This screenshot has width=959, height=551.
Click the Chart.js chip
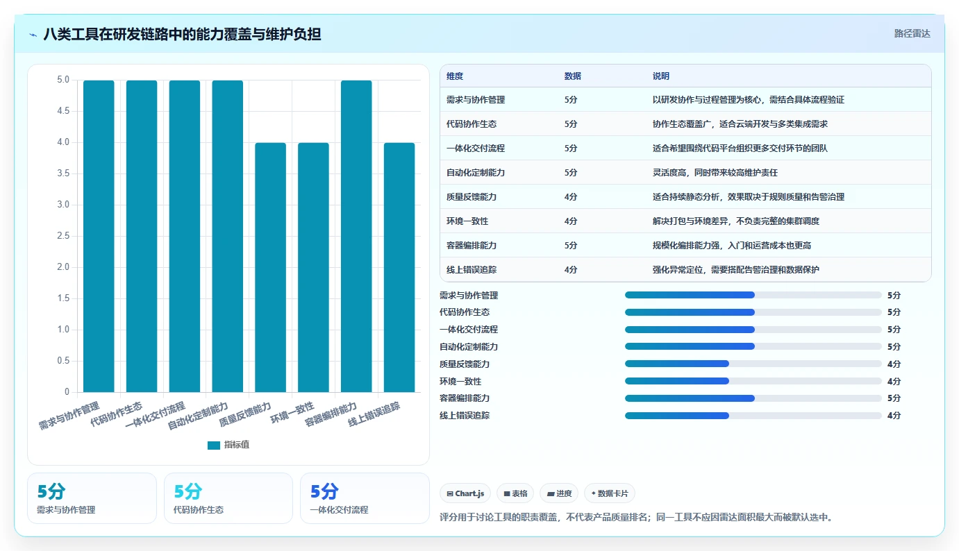click(465, 493)
